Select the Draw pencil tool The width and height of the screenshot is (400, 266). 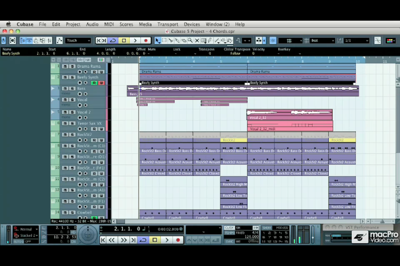pos(210,40)
